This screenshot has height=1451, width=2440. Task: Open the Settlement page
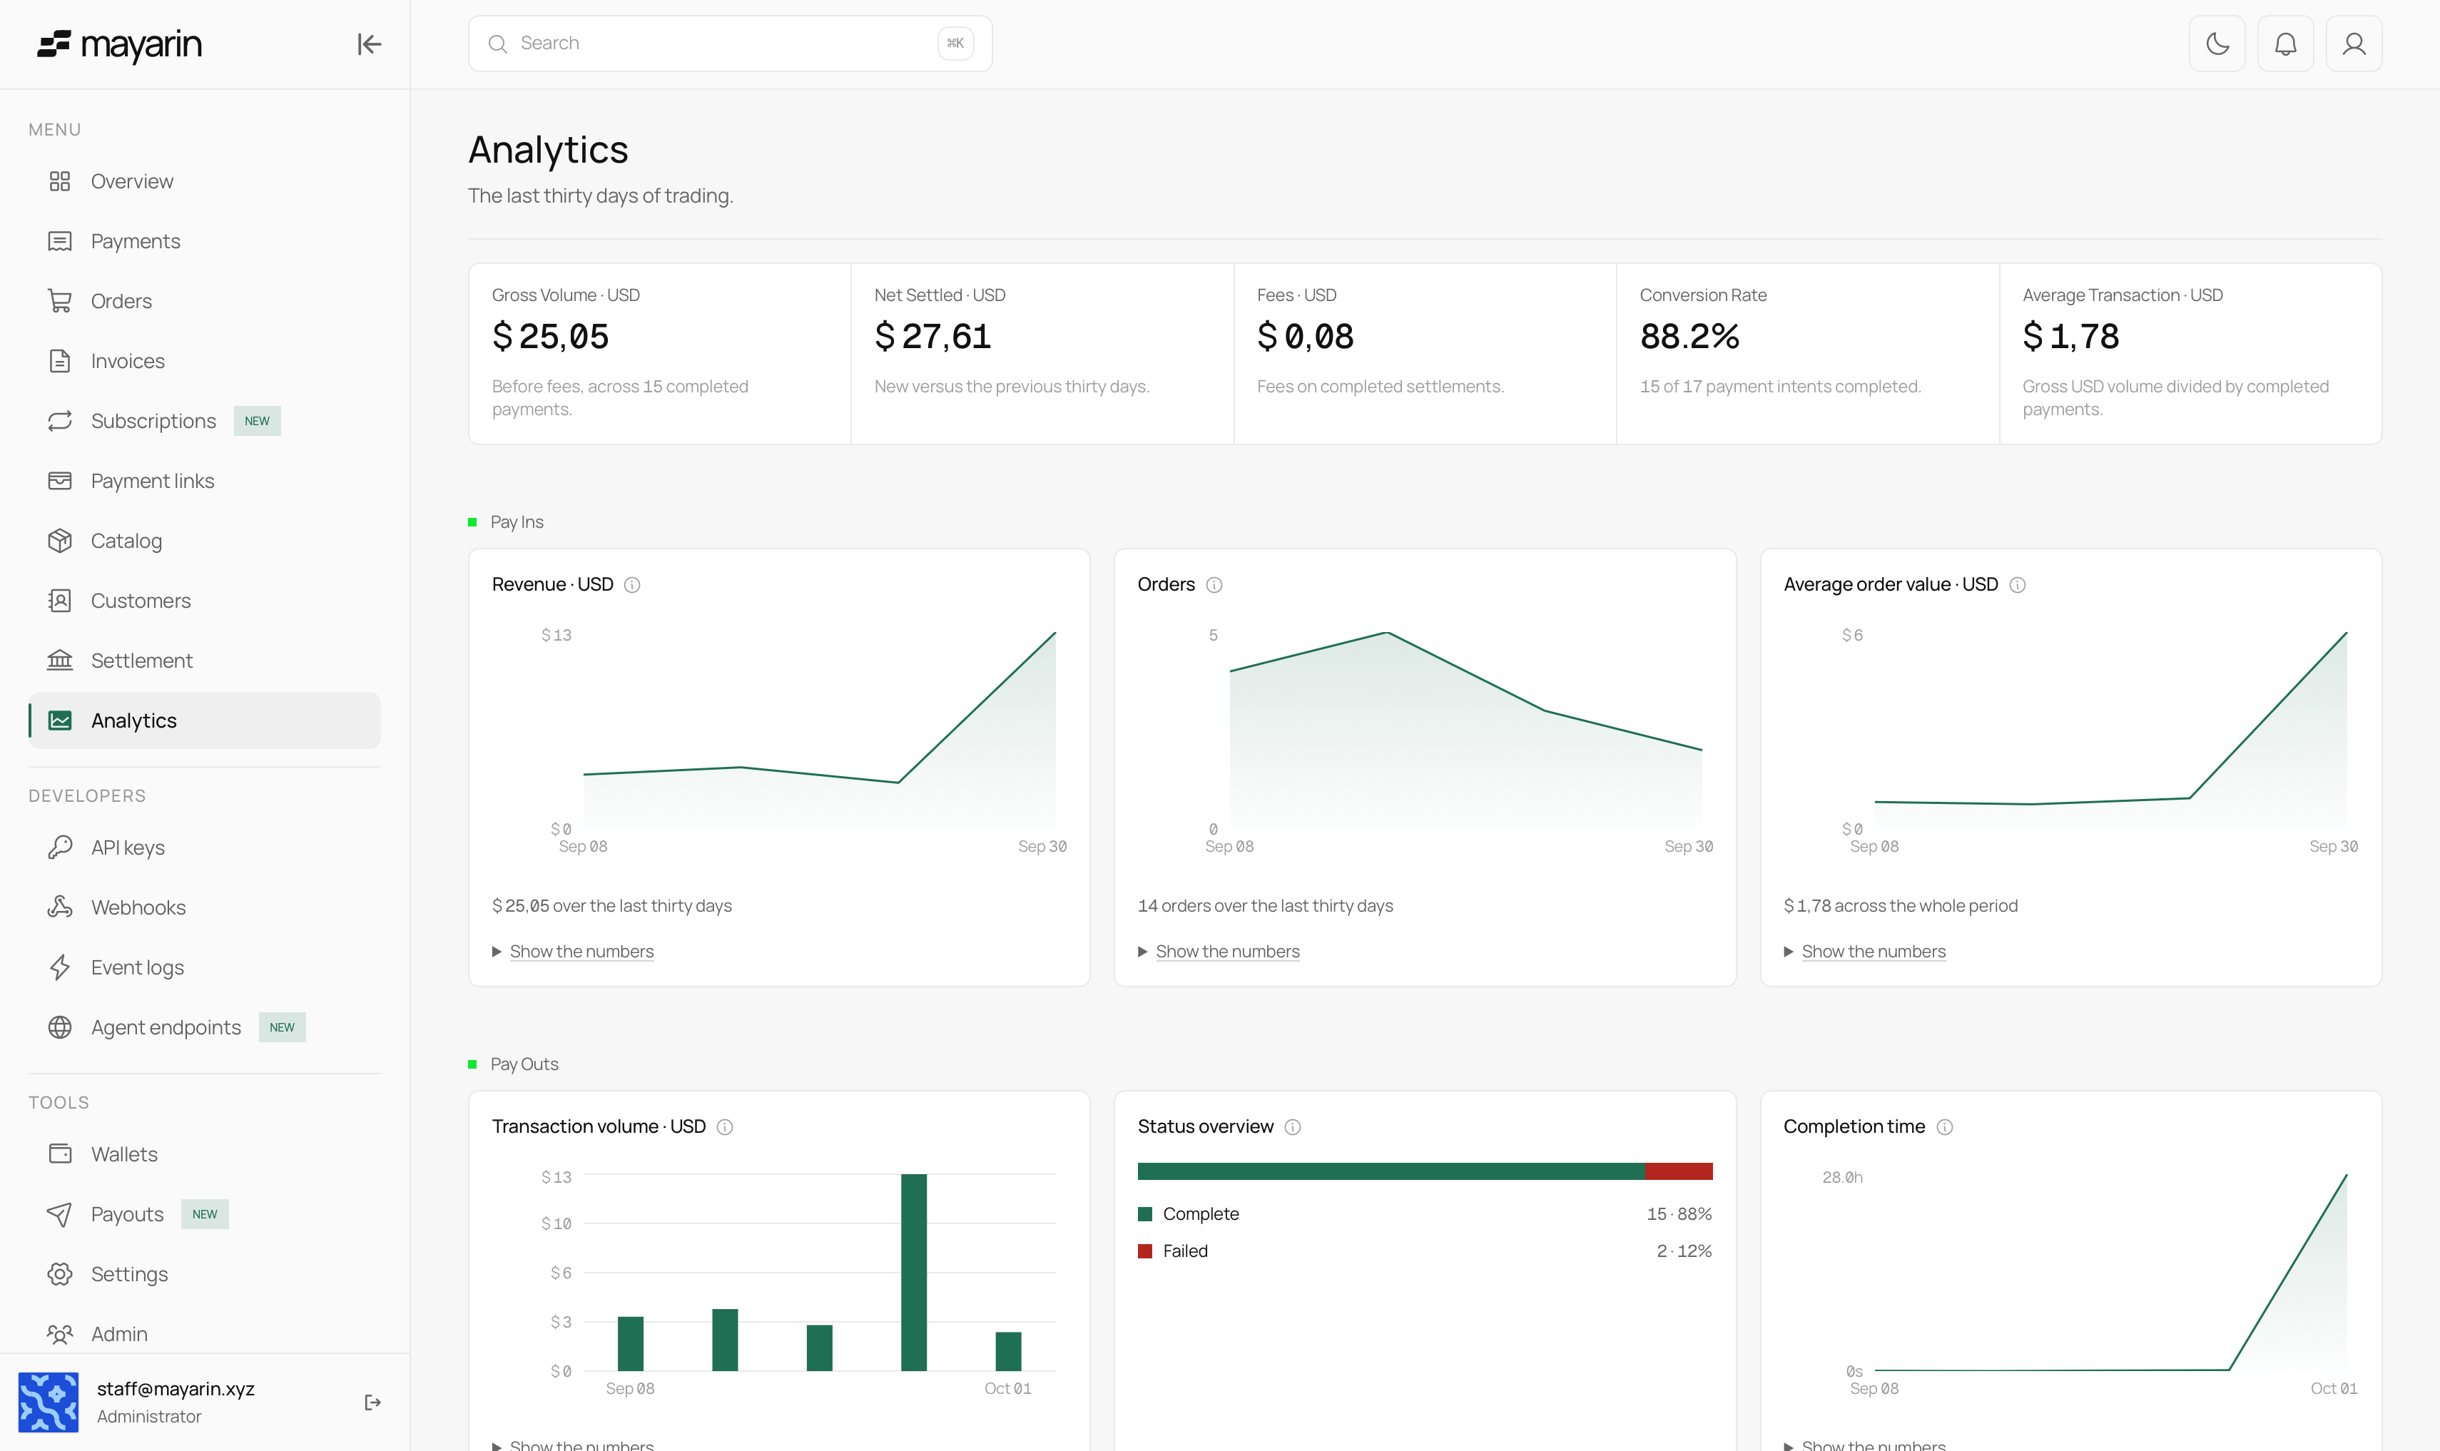204,661
